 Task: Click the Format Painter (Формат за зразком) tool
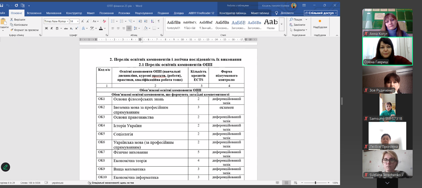[x=24, y=30]
